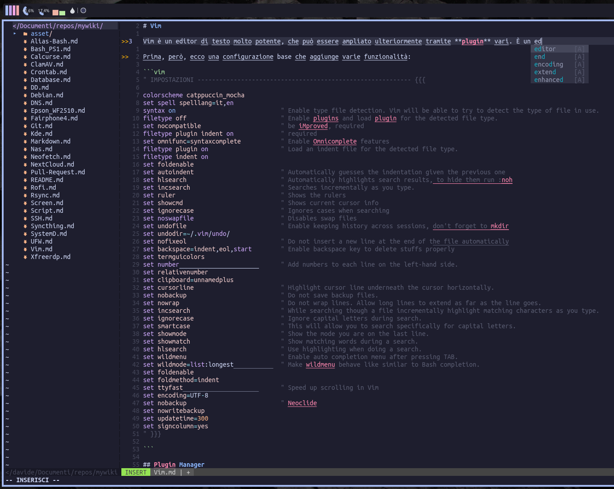Click the file icon next to Calcurse.md
The image size is (614, 489).
click(25, 57)
